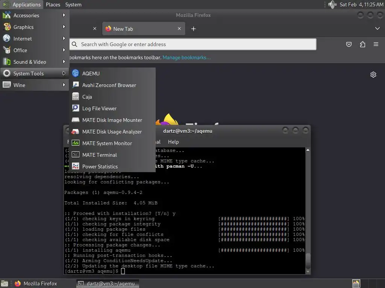Screen dimensions: 385x288
Task: Click the Office category icon
Action: (x=7, y=50)
